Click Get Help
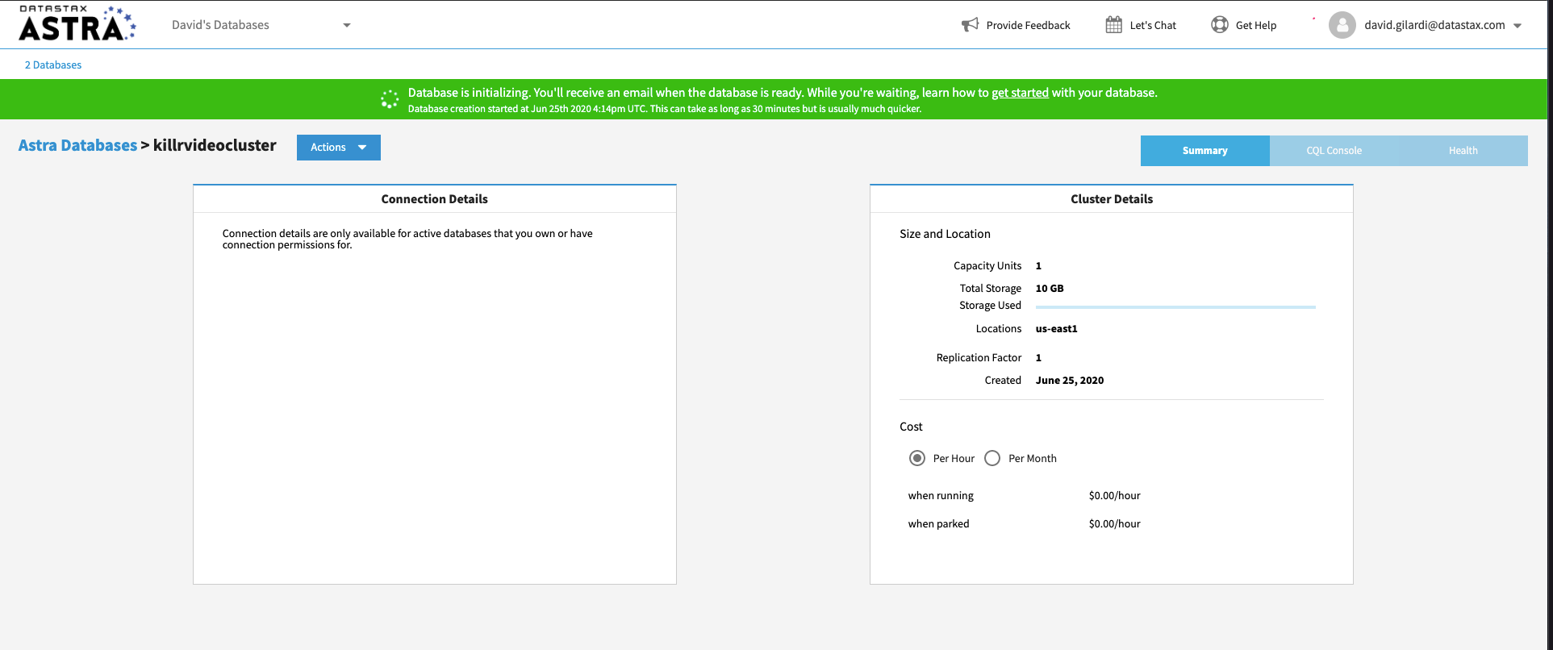This screenshot has width=1553, height=650. pyautogui.click(x=1255, y=26)
